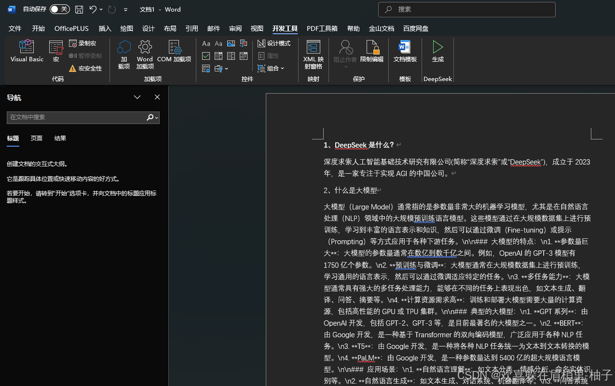Image resolution: width=615 pixels, height=386 pixels.
Task: Toggle the 自动保存 autosave switch
Action: (x=59, y=9)
